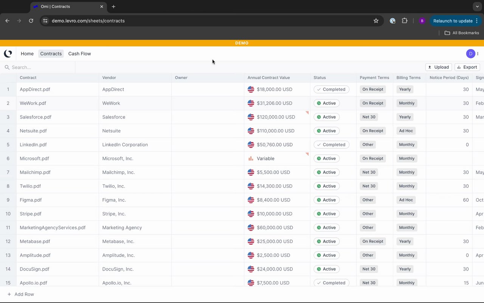Select the $2,500.00 USD Amplitude value
The image size is (484, 303).
point(277,255)
